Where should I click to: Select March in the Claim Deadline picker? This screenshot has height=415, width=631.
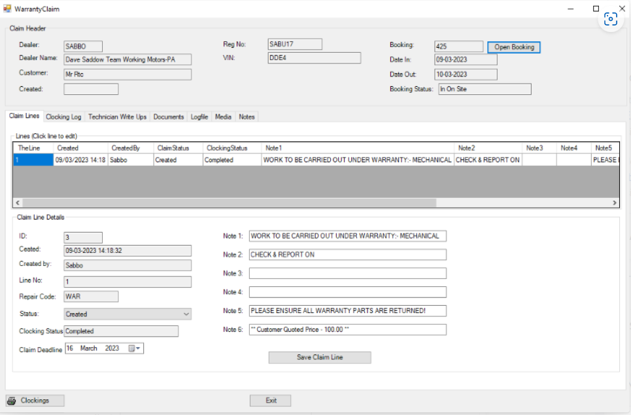(88, 348)
